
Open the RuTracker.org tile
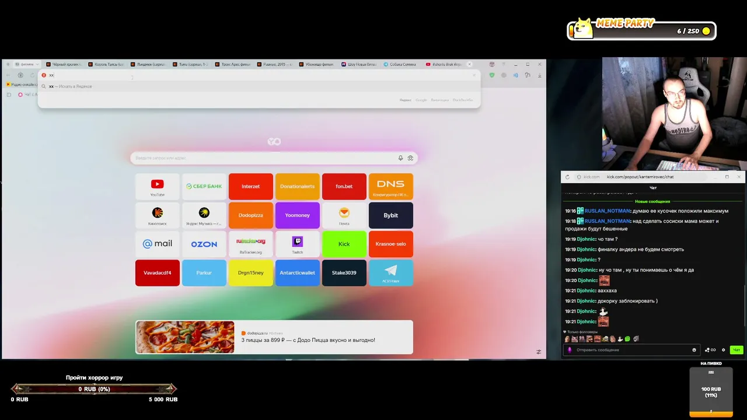point(251,244)
